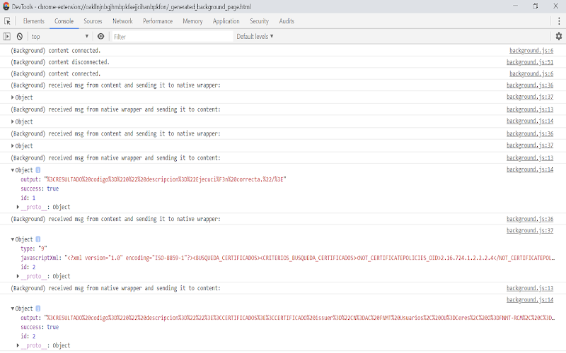Click the type: "9" property

33,249
